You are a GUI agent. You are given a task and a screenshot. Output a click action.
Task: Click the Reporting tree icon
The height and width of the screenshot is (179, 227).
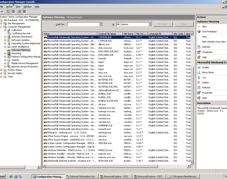tap(9, 53)
